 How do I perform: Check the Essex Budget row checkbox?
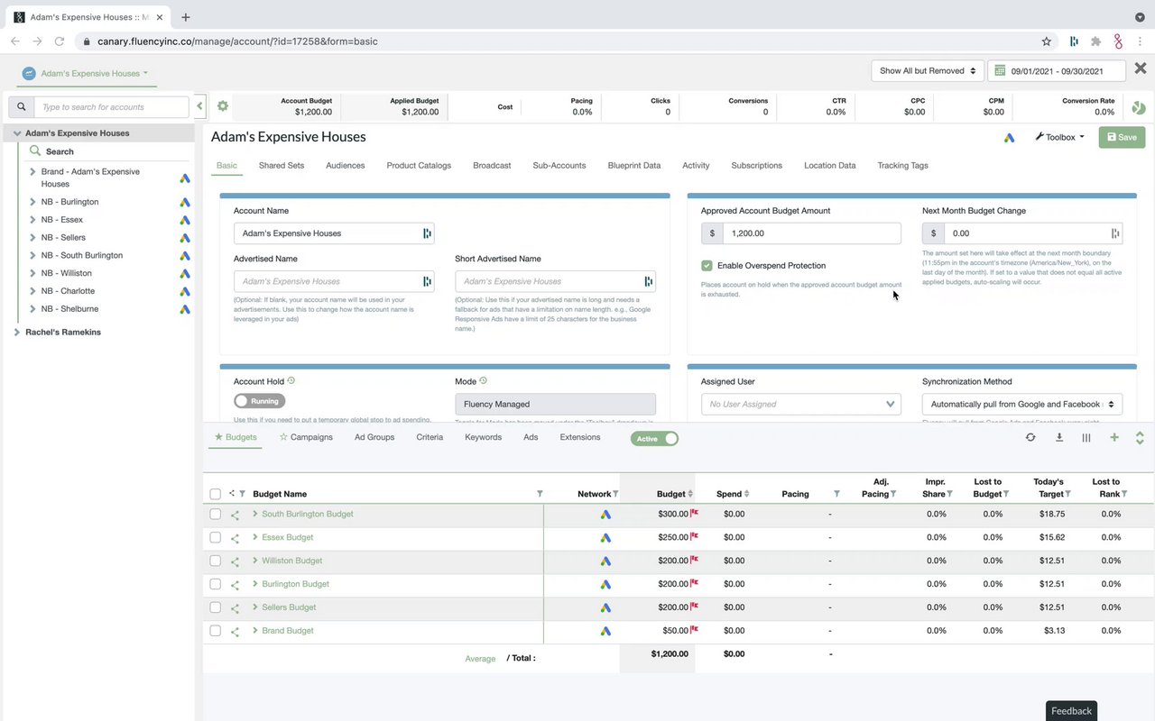pyautogui.click(x=215, y=537)
